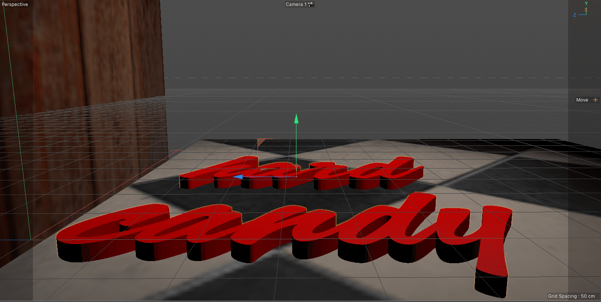The width and height of the screenshot is (601, 302).
Task: Grab the blue Z-axis gizmo arrow
Action: point(238,177)
